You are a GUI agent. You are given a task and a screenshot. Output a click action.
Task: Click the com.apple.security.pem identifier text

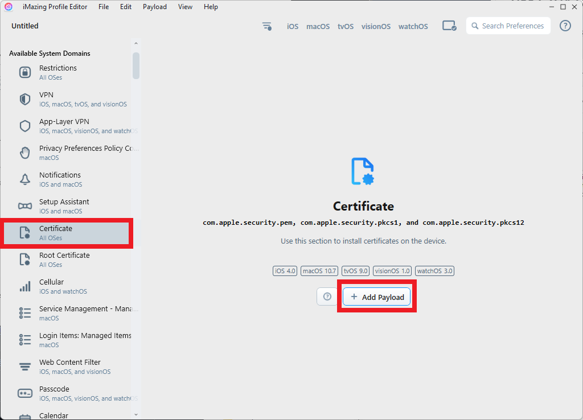tap(248, 223)
